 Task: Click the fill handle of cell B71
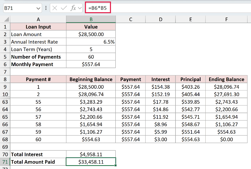tap(116, 165)
